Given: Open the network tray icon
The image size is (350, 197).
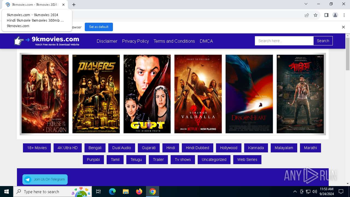Looking at the screenshot, I should tap(308, 192).
